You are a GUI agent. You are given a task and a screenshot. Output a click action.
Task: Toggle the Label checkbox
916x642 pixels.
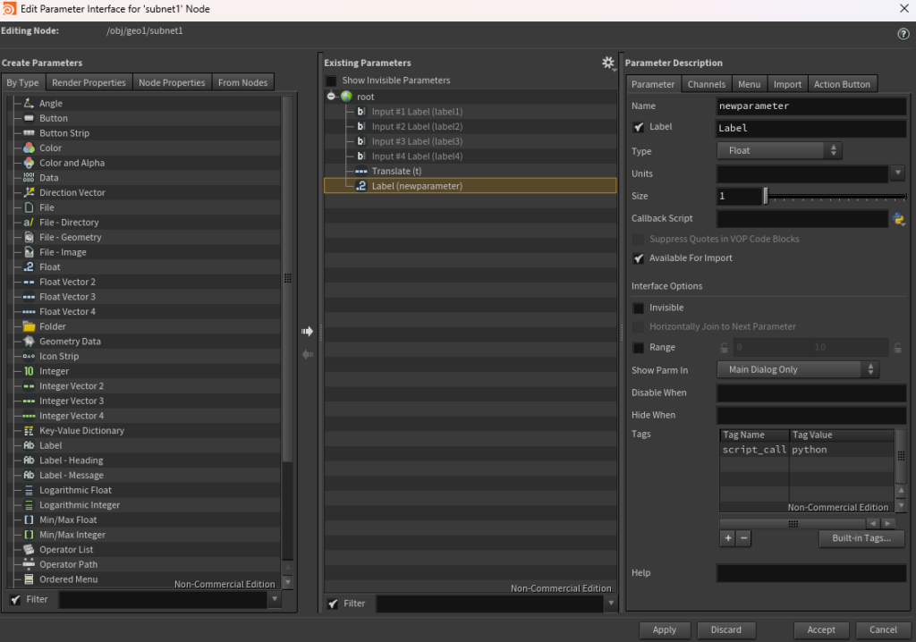[x=638, y=126]
